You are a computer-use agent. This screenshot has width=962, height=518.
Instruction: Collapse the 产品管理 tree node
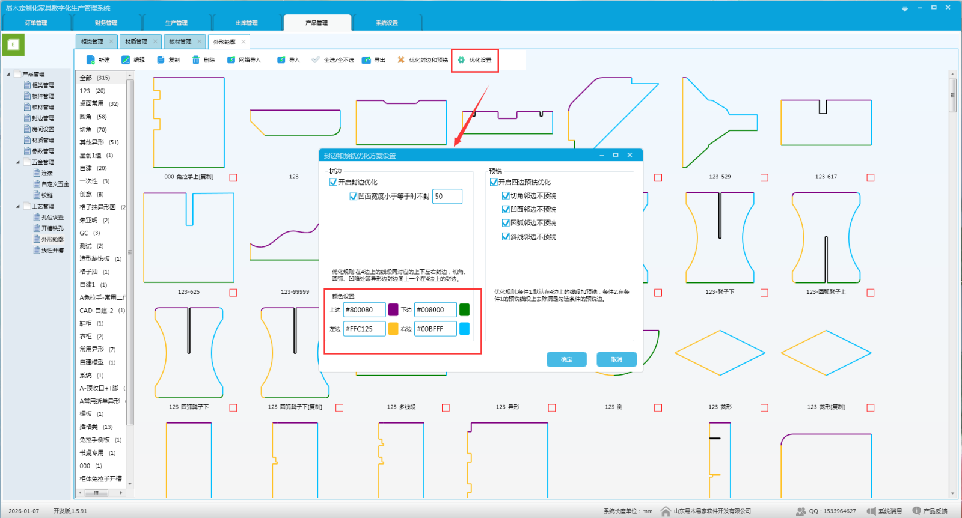(8, 75)
